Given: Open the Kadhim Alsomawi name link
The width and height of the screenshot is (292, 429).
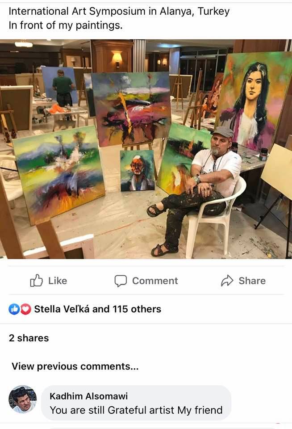Looking at the screenshot, I should [89, 396].
